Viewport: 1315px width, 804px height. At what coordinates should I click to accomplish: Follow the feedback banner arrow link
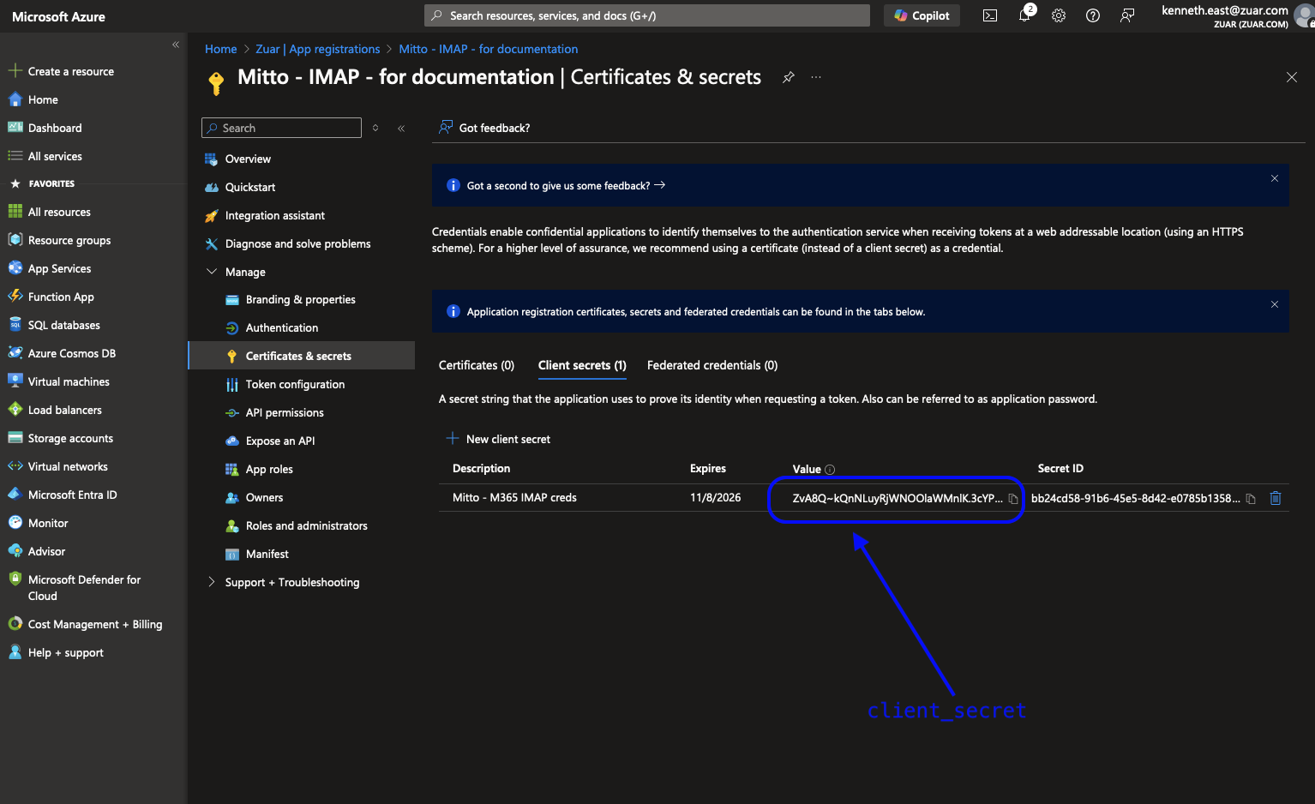click(659, 185)
